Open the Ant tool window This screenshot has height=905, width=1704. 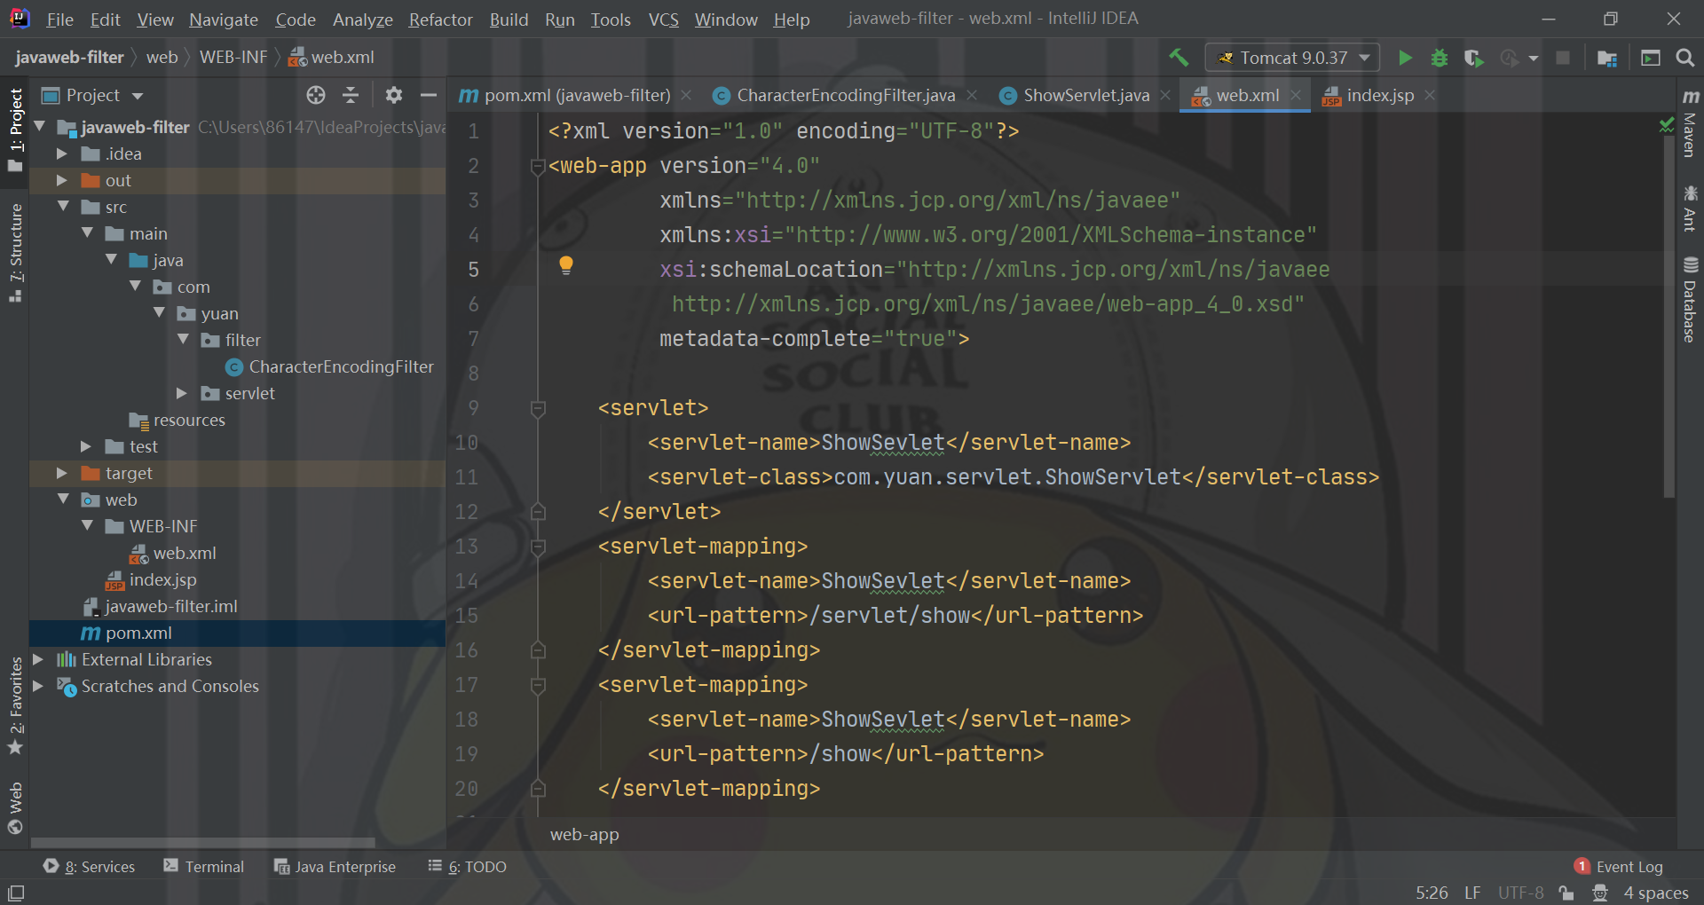(x=1690, y=209)
